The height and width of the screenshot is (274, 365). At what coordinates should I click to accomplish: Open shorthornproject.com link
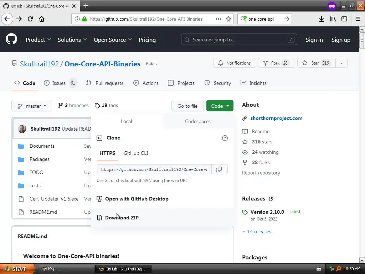click(x=276, y=118)
